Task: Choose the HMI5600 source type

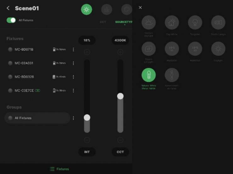Action: tap(172, 49)
